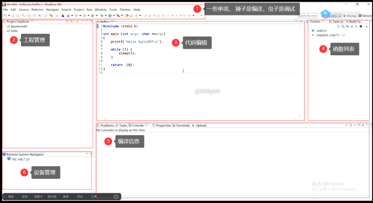Switch to the Debug perspective
Viewport: 373px width, 203px height.
coord(350,16)
